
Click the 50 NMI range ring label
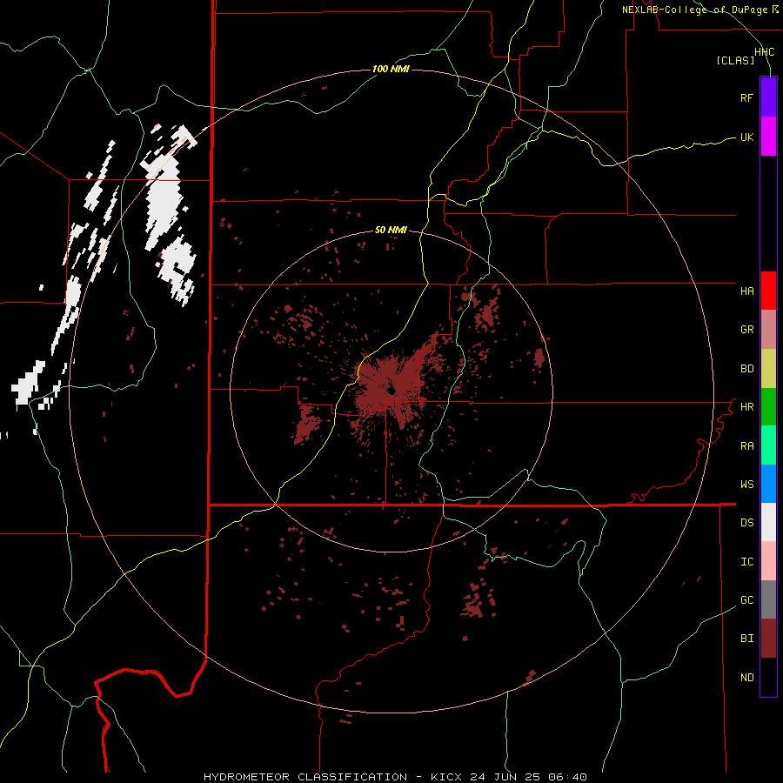pos(391,230)
